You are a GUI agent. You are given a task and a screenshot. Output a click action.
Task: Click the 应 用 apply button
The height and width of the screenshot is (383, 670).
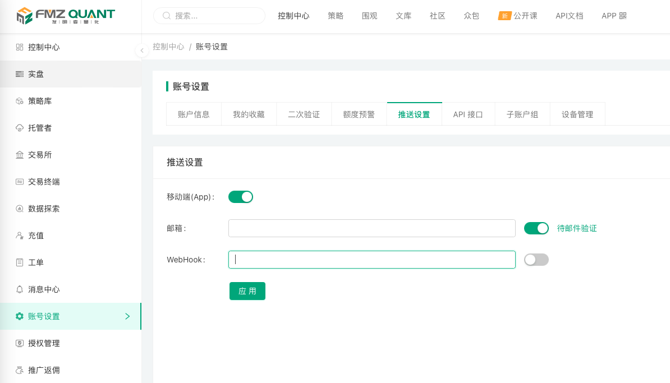(247, 291)
